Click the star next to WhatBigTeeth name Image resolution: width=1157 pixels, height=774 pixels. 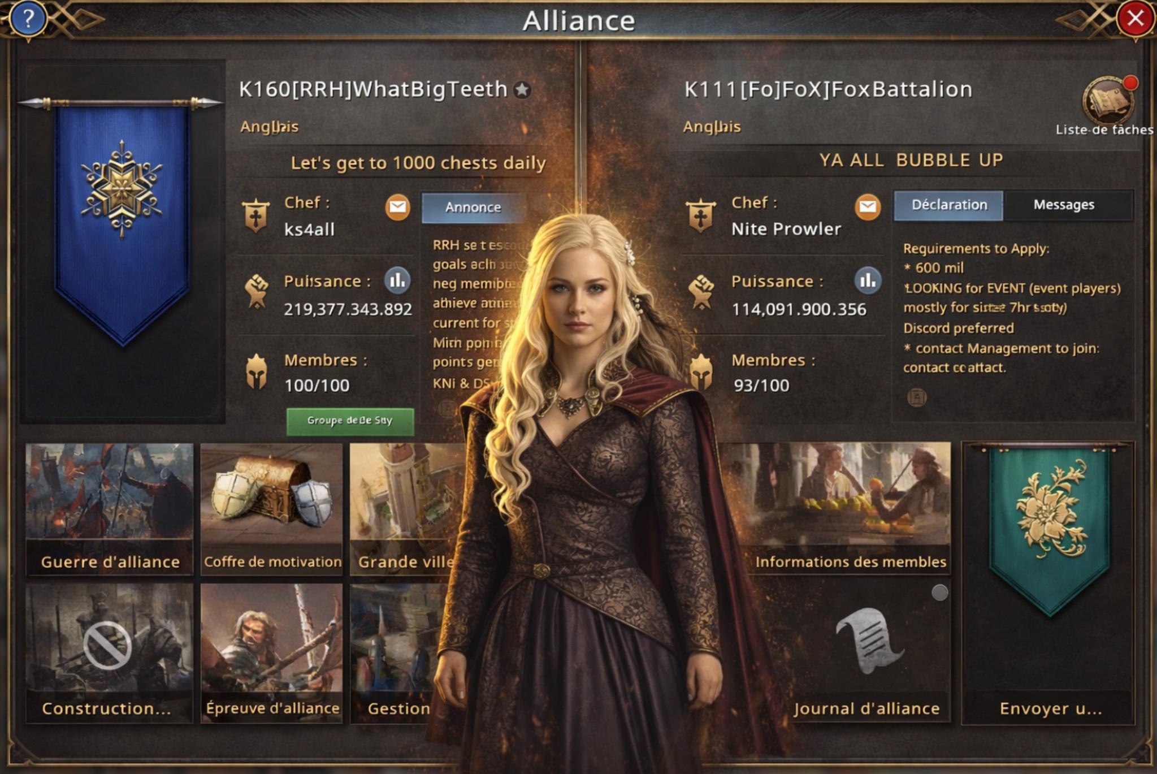(x=523, y=89)
